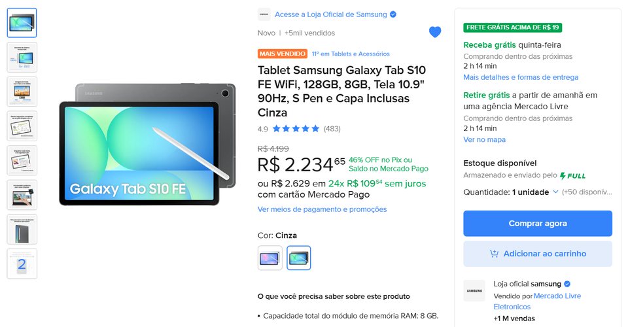Select the first product thumbnail

coord(22,23)
